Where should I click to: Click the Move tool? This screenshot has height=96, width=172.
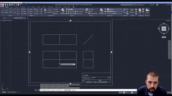click(24, 9)
